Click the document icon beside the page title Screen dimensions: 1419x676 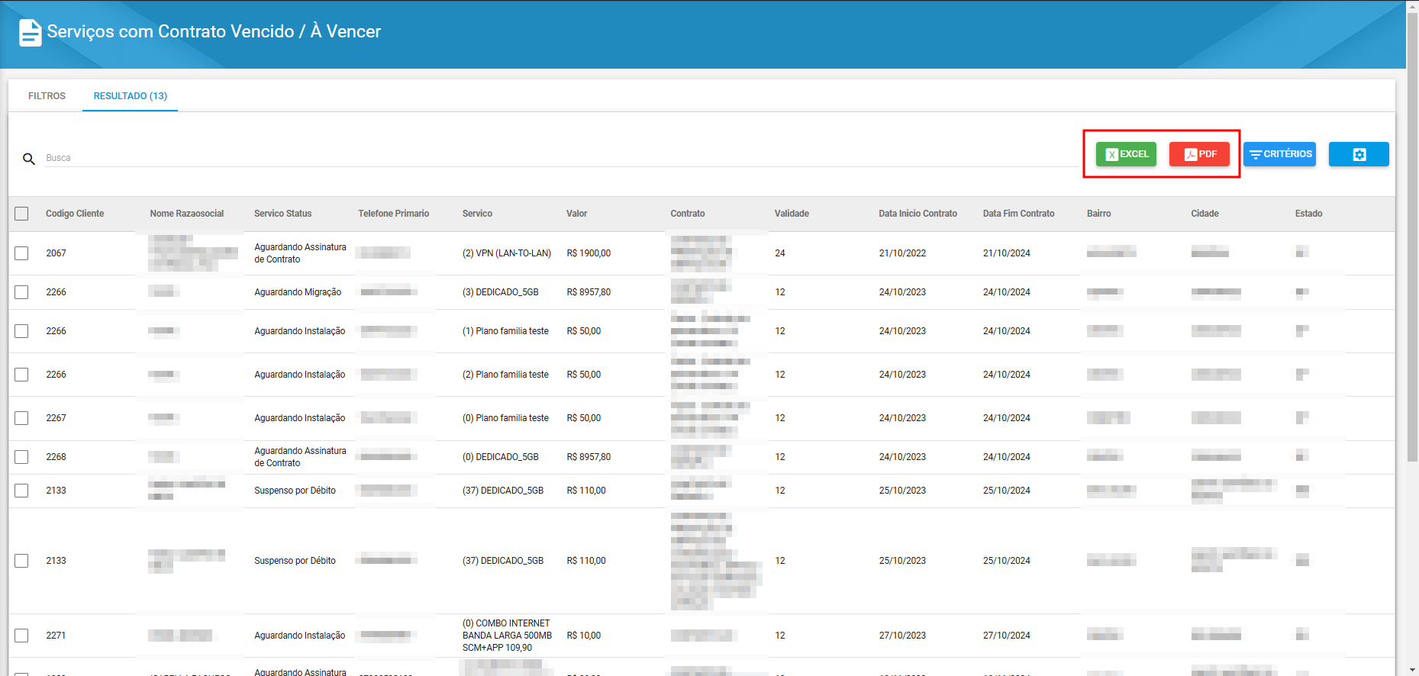30,32
